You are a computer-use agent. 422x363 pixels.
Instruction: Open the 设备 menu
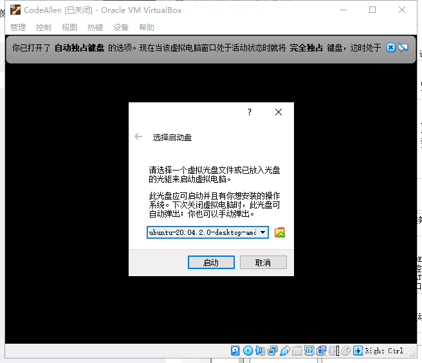point(121,27)
